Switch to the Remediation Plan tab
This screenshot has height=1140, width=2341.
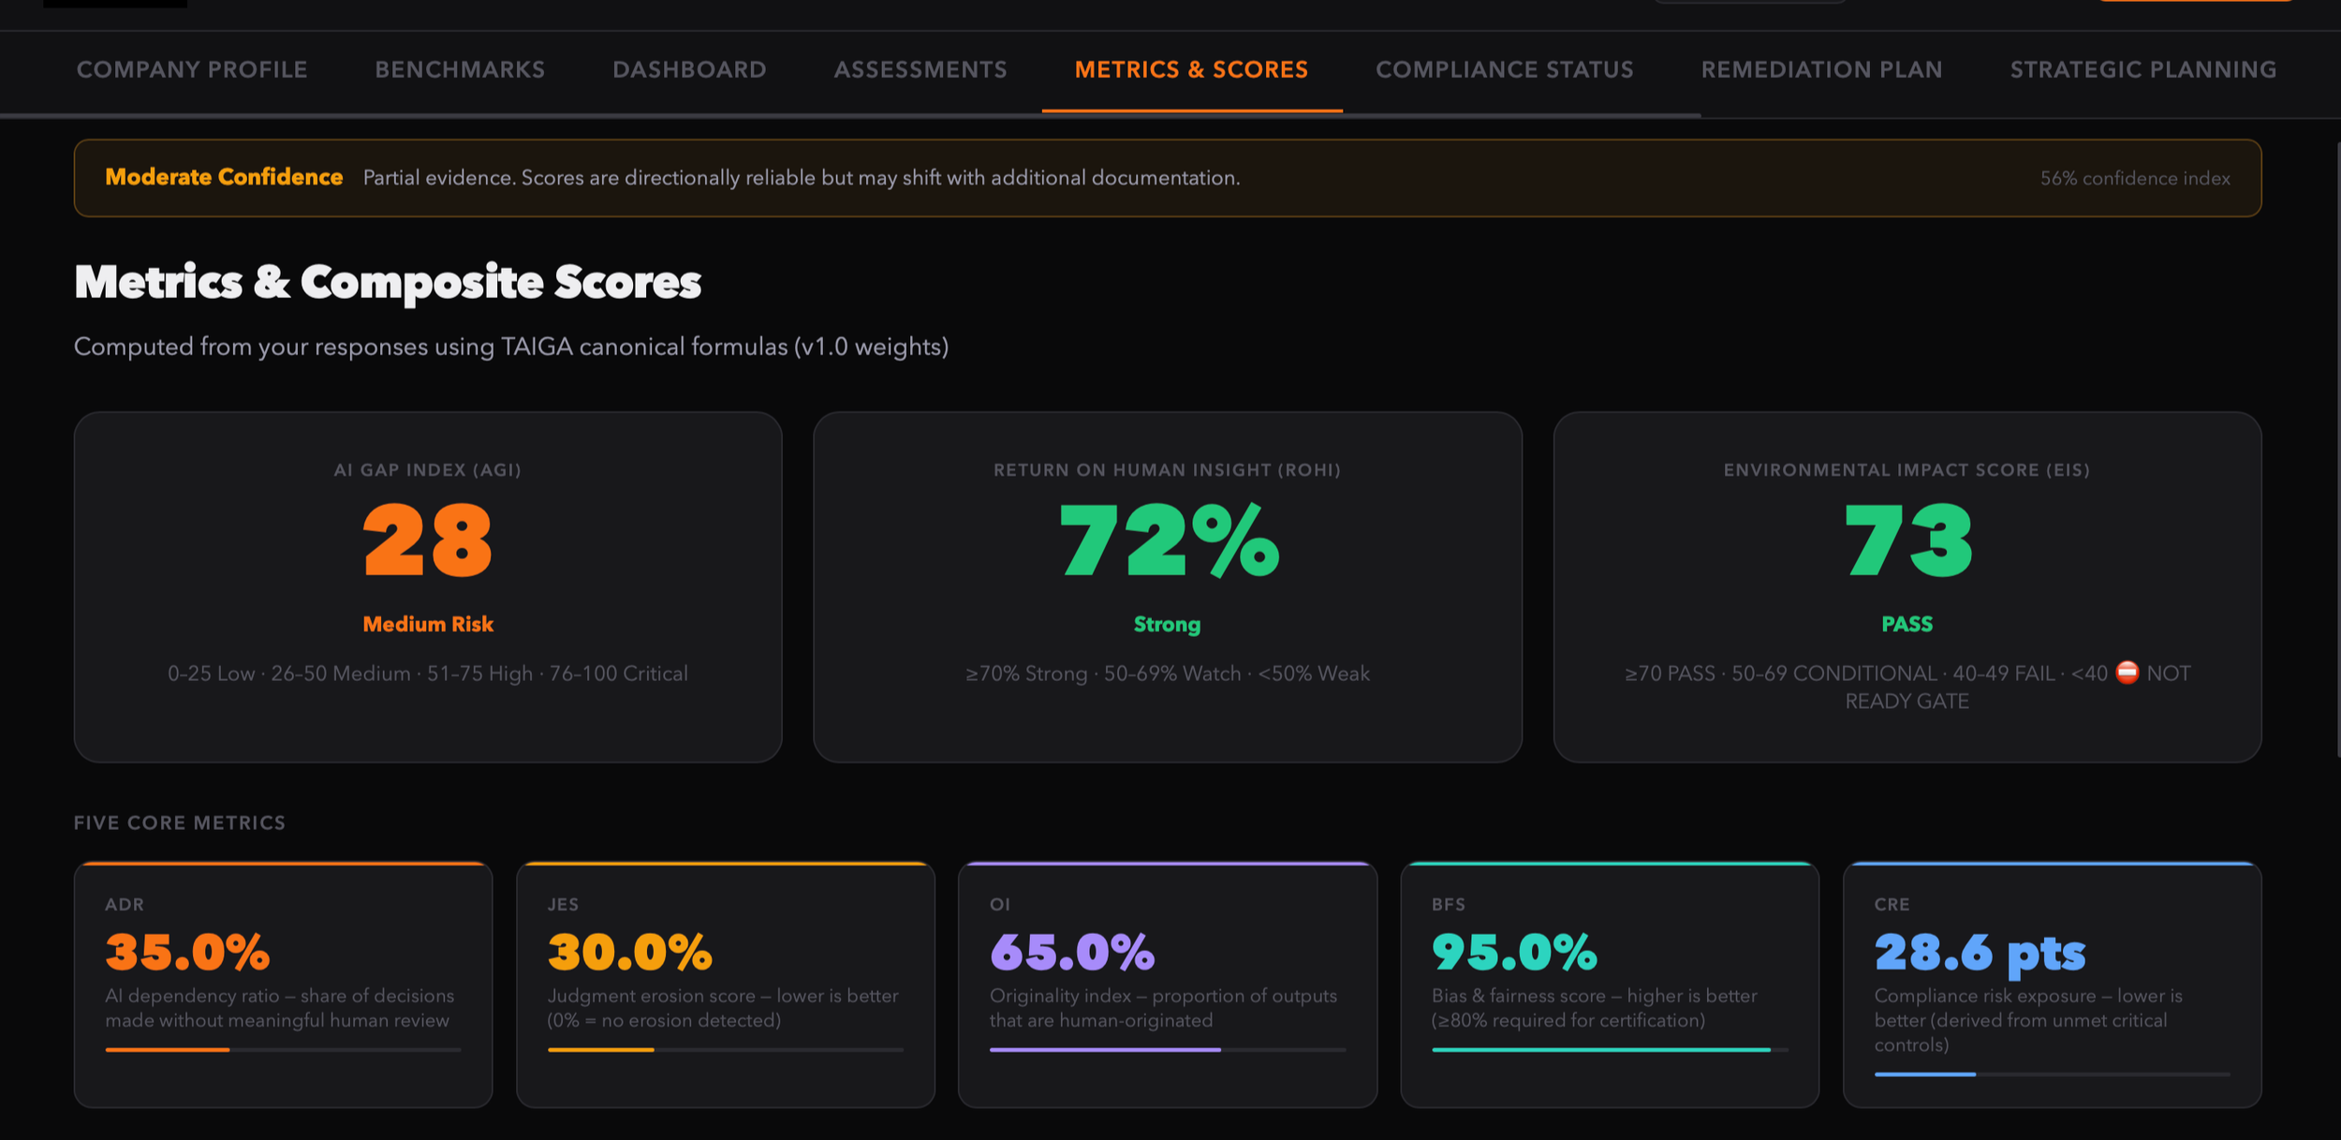pyautogui.click(x=1821, y=70)
